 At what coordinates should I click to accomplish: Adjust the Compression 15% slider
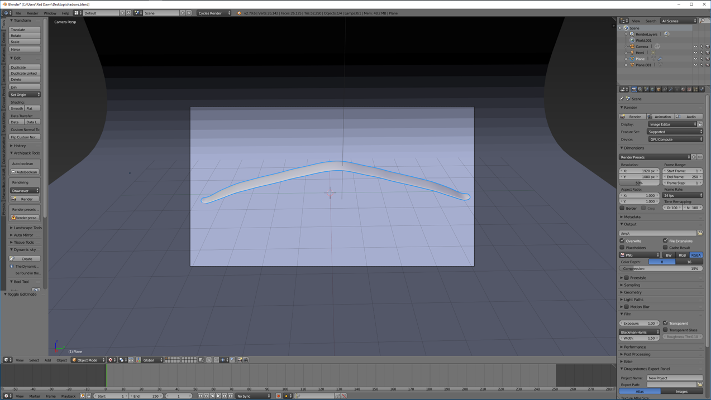[x=661, y=268]
